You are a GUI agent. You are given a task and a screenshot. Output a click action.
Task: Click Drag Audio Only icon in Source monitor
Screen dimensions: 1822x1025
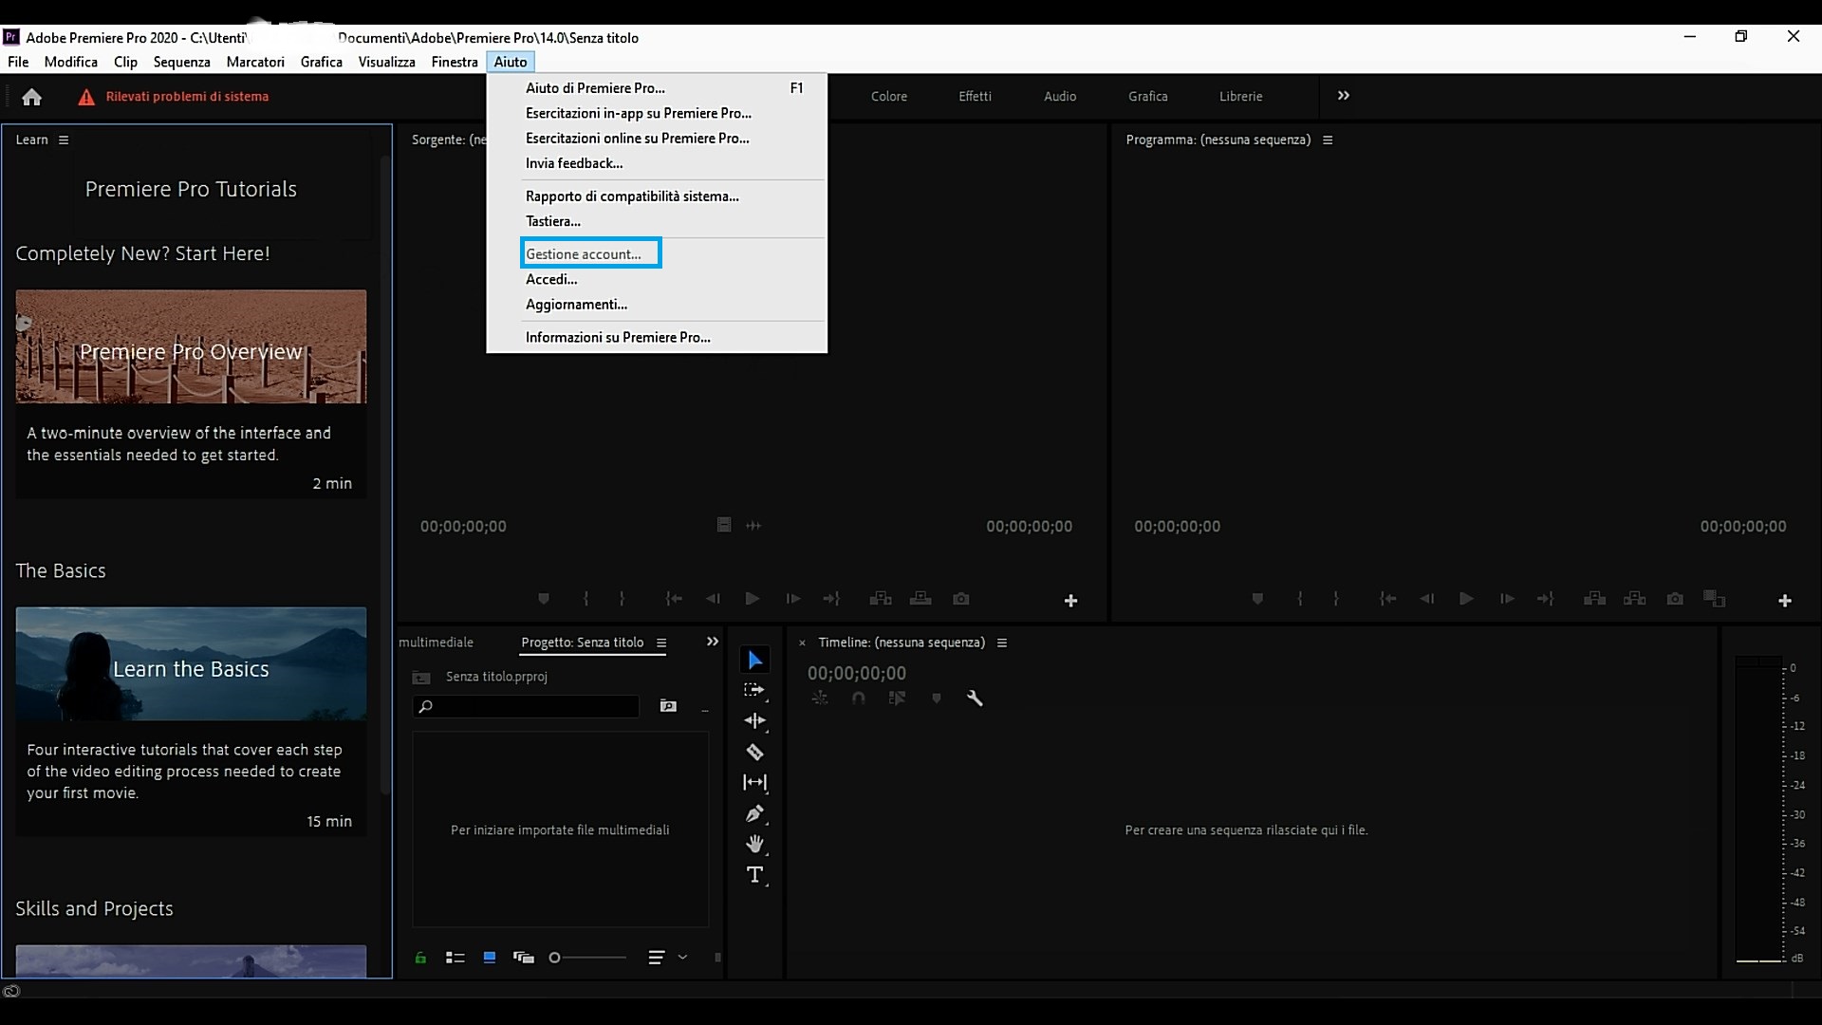[x=753, y=525]
